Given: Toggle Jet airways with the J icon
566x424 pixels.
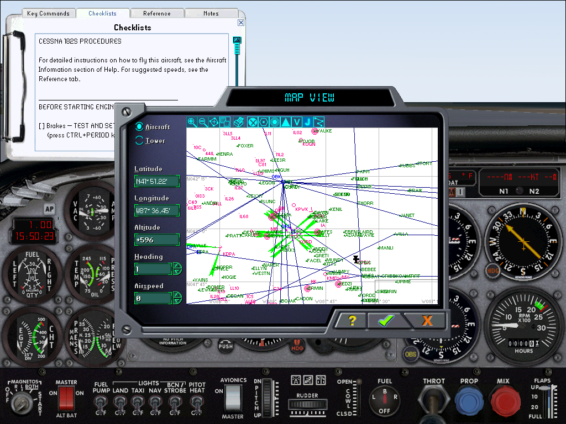Looking at the screenshot, I should [x=308, y=122].
